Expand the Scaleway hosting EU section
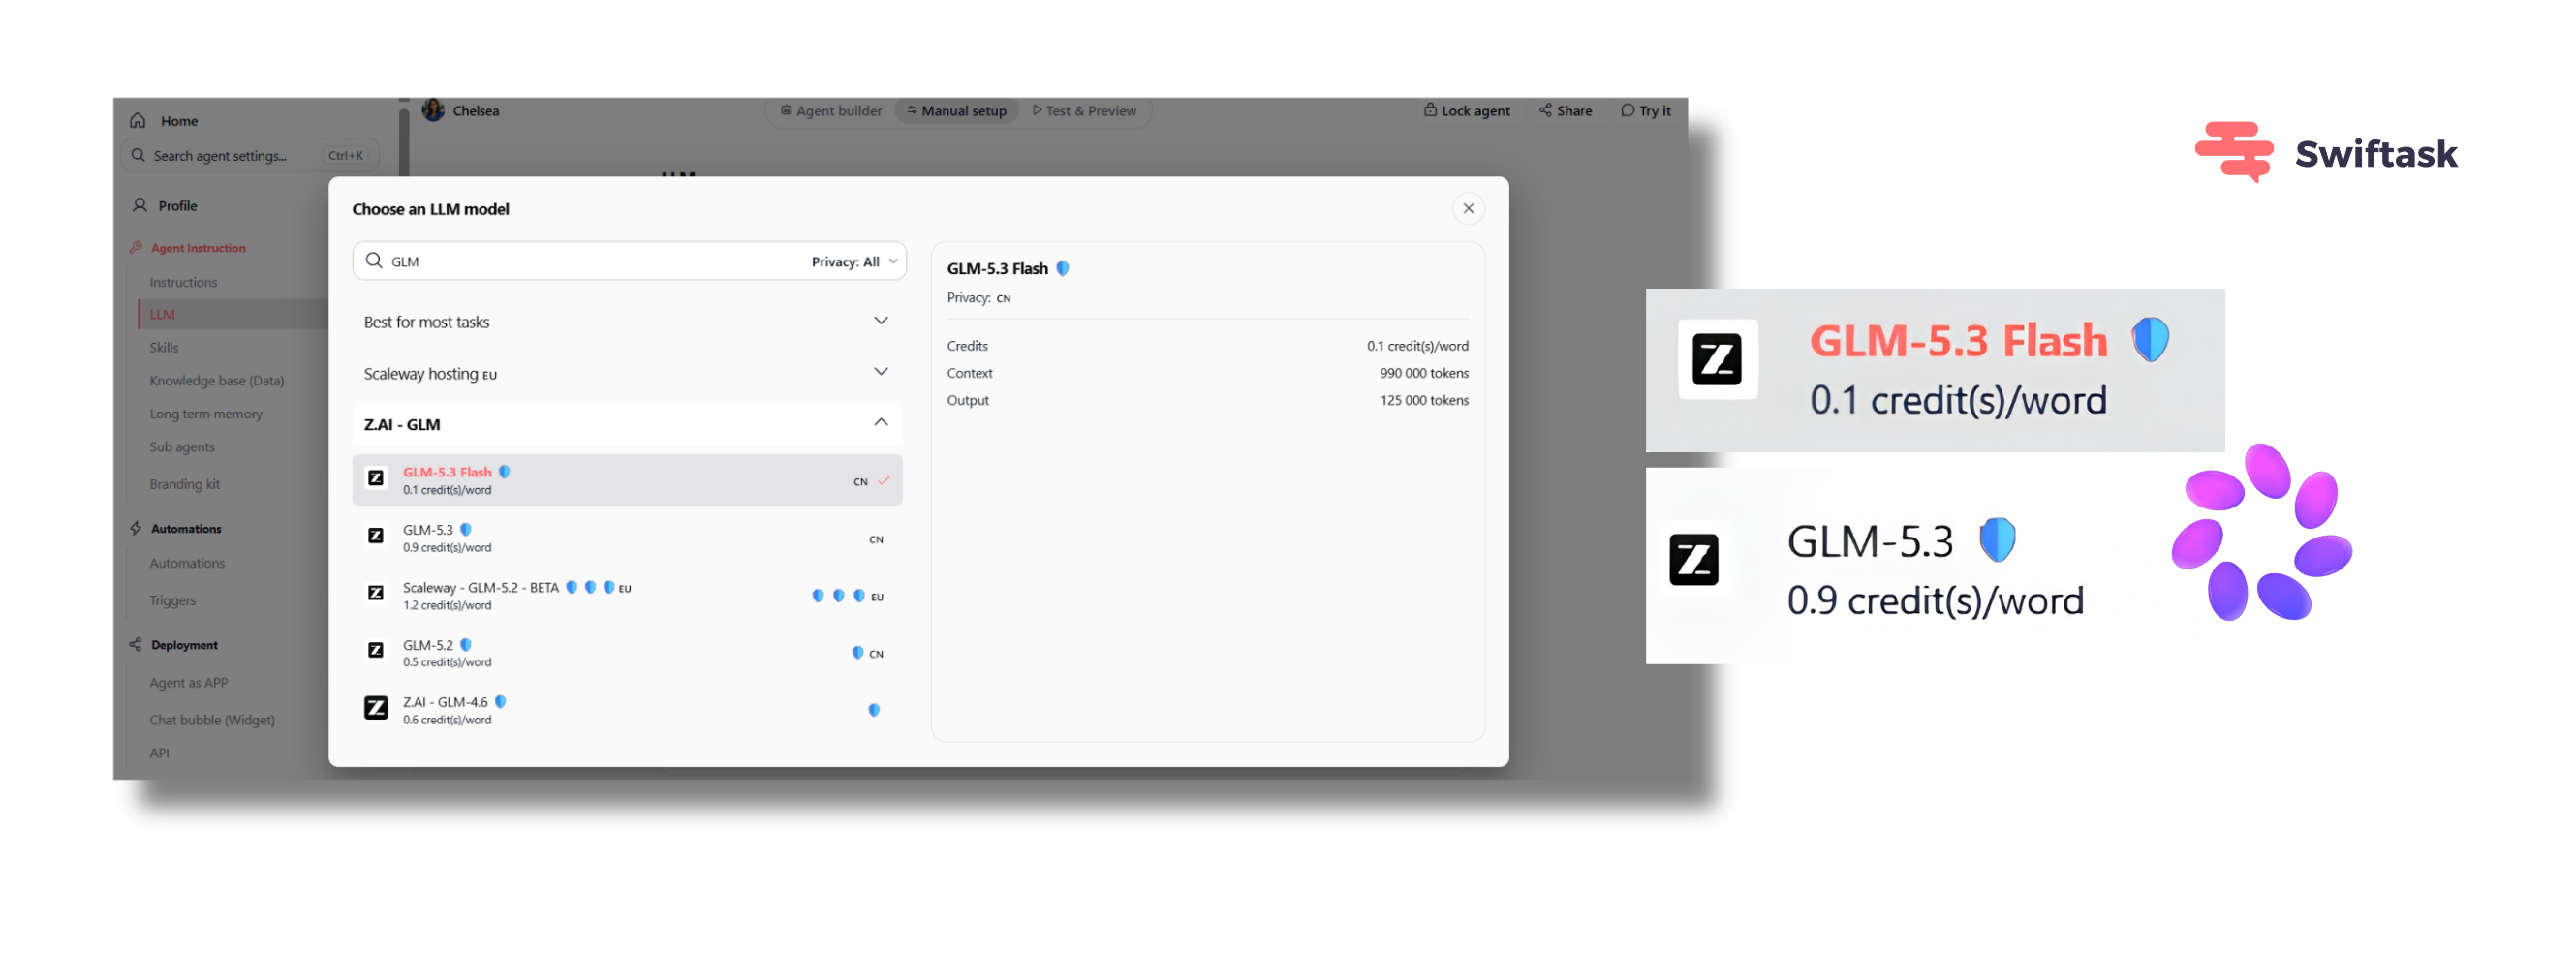 [627, 373]
